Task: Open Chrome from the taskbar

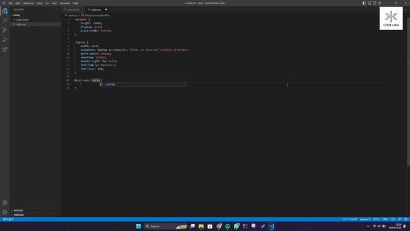Action: [219, 227]
